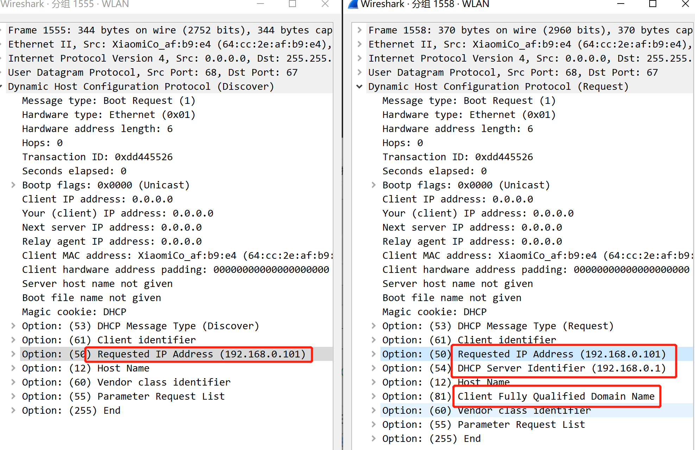Screen dimensions: 695x450
Task: Expand Option 53 DHCP Message Type (Request)
Action: tap(374, 326)
